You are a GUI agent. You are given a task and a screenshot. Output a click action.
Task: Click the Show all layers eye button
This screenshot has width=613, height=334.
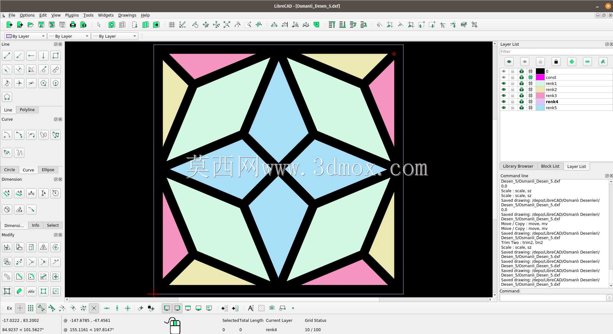point(509,62)
